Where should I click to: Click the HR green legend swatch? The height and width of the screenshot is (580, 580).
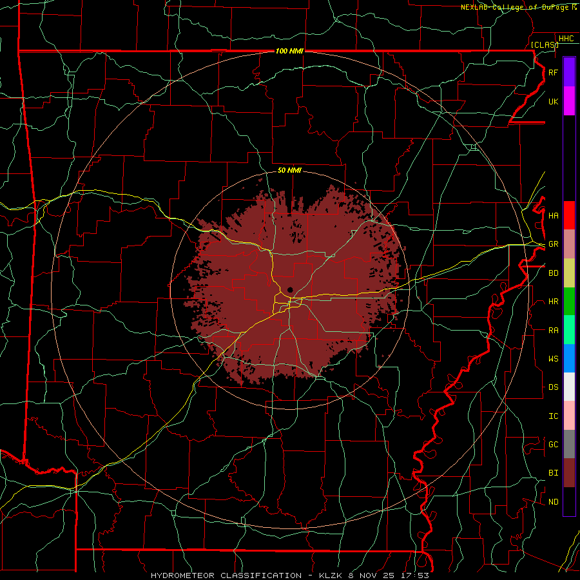(x=569, y=302)
